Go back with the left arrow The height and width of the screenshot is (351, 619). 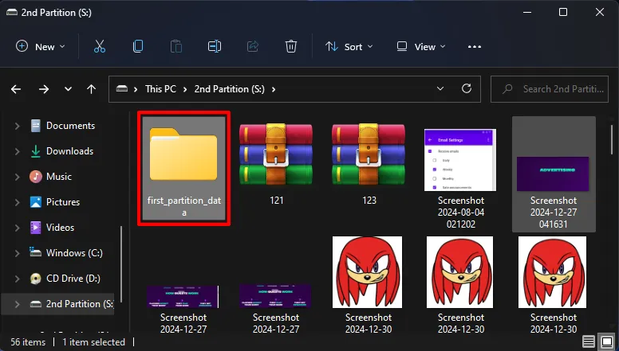16,89
